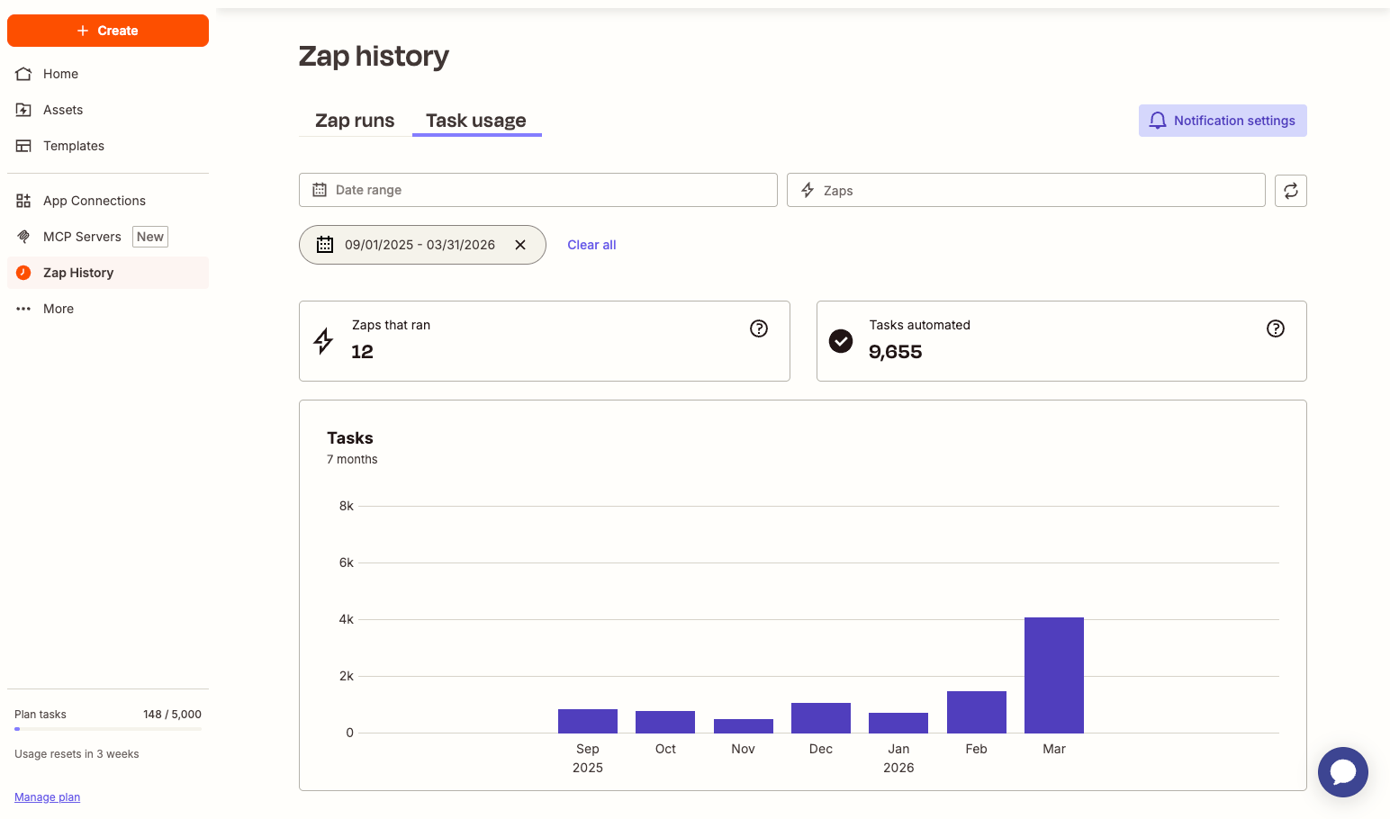Open the Templates section
The image size is (1390, 819).
[x=73, y=145]
